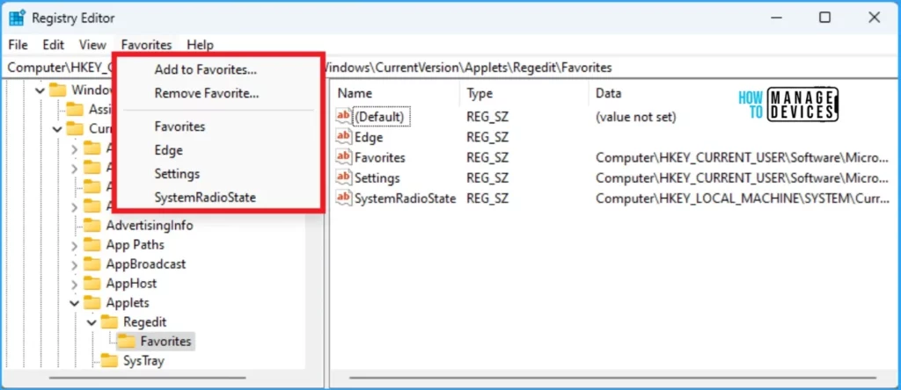Jump to the Favorites bookmark in menu
Viewport: 901px width, 390px height.
[x=179, y=126]
